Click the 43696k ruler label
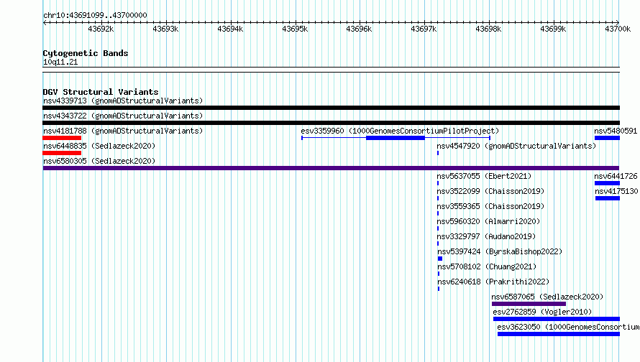 tap(359, 29)
